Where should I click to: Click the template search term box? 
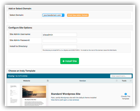tap(121, 76)
